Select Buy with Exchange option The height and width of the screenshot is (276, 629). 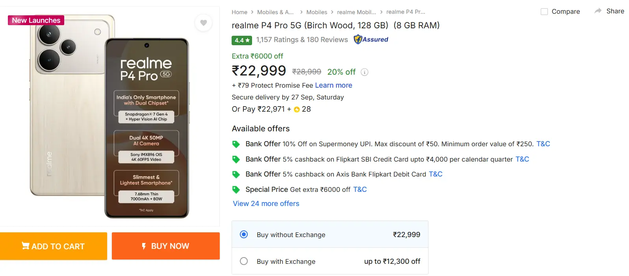pos(244,261)
